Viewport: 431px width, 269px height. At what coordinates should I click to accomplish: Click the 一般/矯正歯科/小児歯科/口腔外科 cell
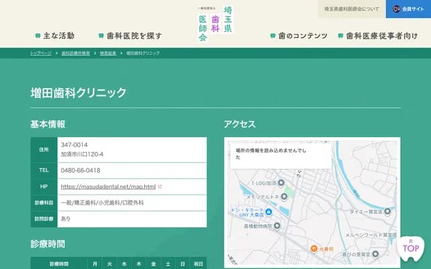pyautogui.click(x=132, y=203)
